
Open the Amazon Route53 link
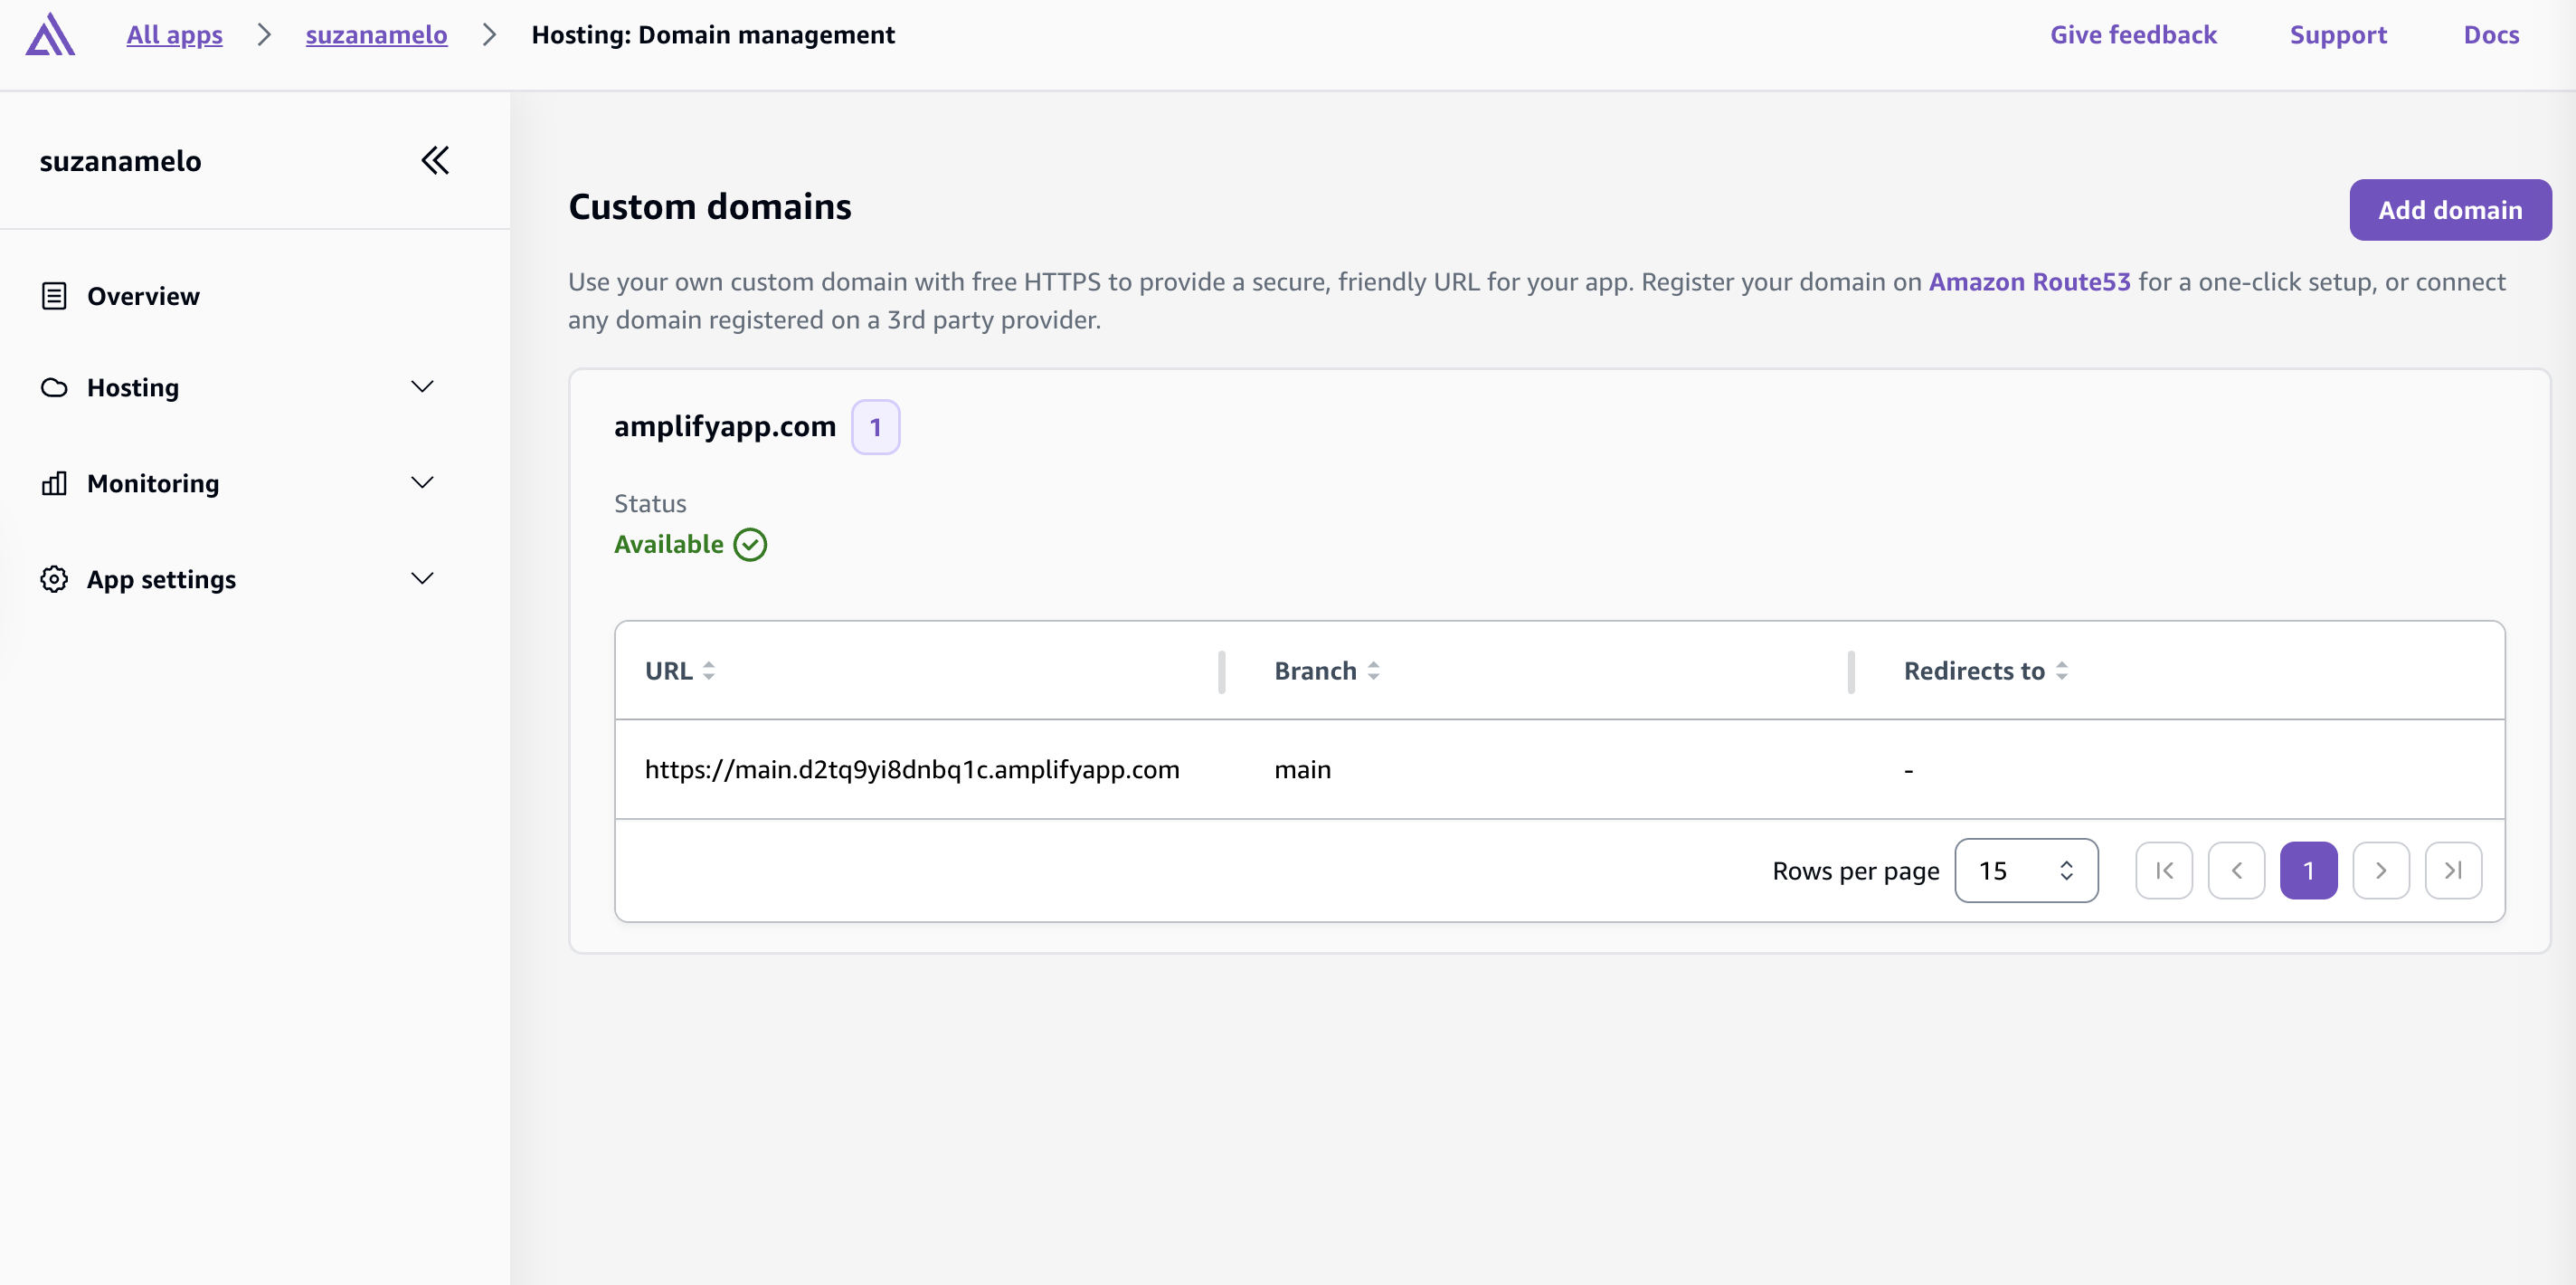click(x=2029, y=282)
